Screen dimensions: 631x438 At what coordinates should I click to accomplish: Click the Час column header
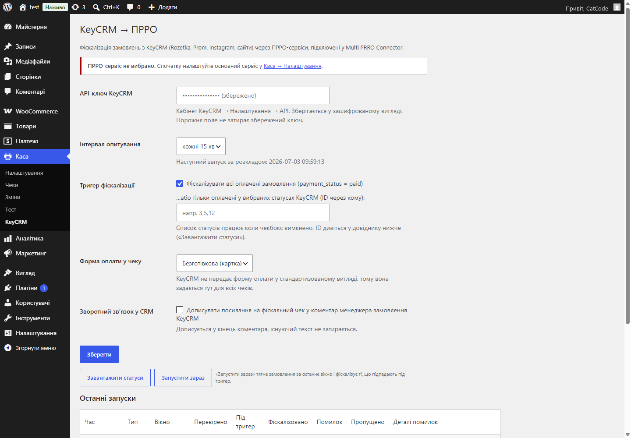pos(90,422)
